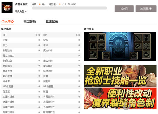This screenshot has height=114, width=158.
Task: Open the 全新职业 枪剑士技能一览 banner
Action: (x=120, y=76)
